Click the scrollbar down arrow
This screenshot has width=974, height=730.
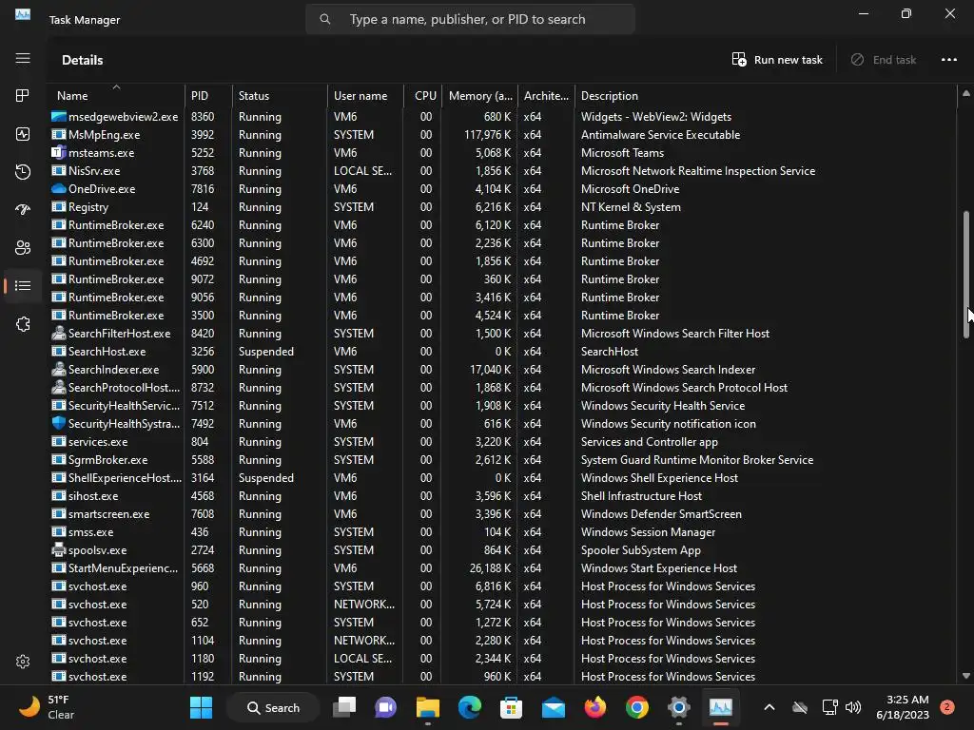(x=966, y=676)
